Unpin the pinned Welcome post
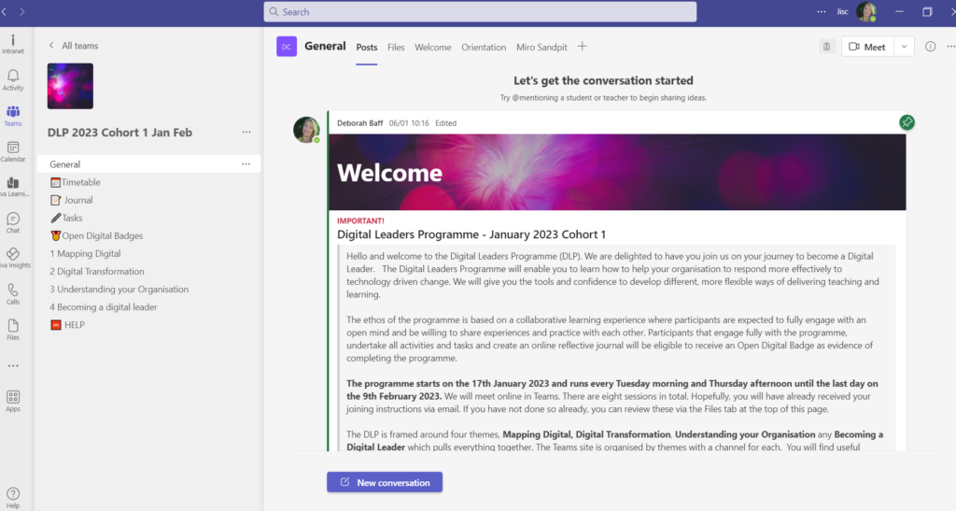 coord(907,122)
